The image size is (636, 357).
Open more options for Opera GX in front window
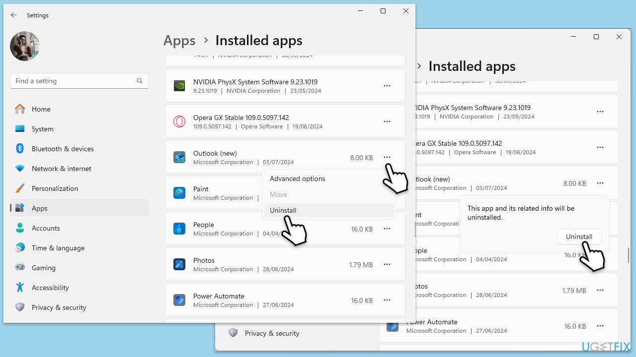(387, 121)
